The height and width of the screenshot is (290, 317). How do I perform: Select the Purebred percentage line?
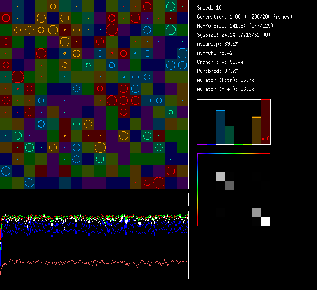(217, 71)
